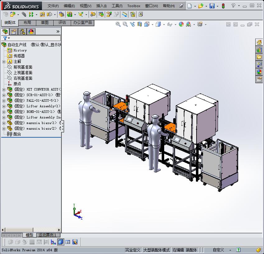Open dropdown arrow next to New document icon

point(195,6)
